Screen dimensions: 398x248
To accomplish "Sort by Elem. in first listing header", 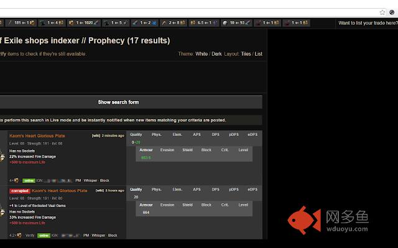I will 177,135.
